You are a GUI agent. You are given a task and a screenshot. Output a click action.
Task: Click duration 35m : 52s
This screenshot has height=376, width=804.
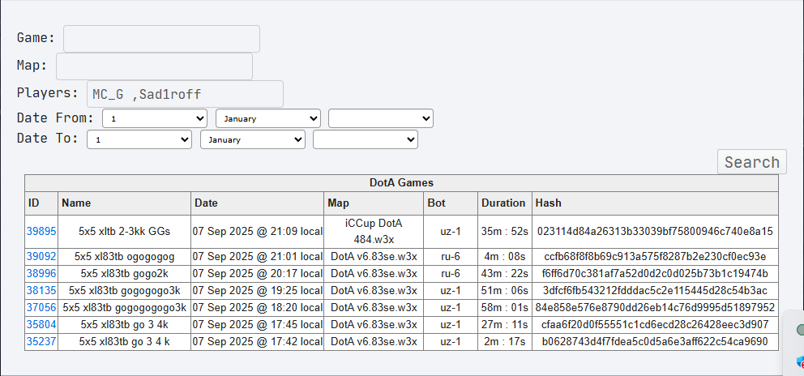click(x=505, y=231)
